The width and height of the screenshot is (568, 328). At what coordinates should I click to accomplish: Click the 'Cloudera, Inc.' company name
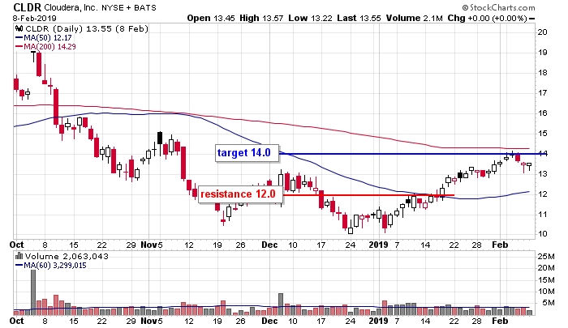[71, 7]
